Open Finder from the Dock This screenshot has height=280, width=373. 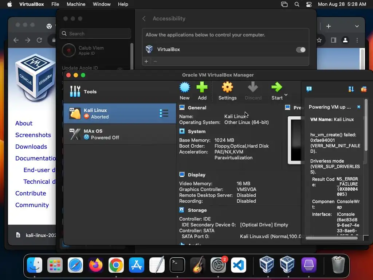(35, 265)
